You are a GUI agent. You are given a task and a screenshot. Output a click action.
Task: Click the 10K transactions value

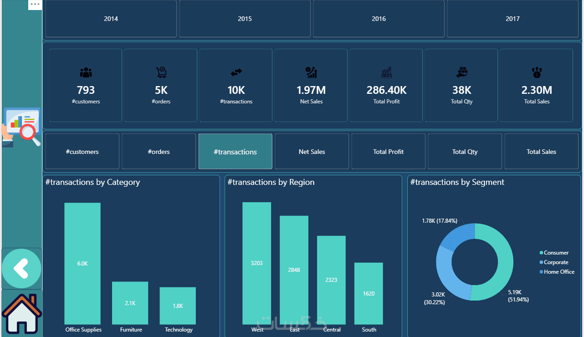coord(236,90)
